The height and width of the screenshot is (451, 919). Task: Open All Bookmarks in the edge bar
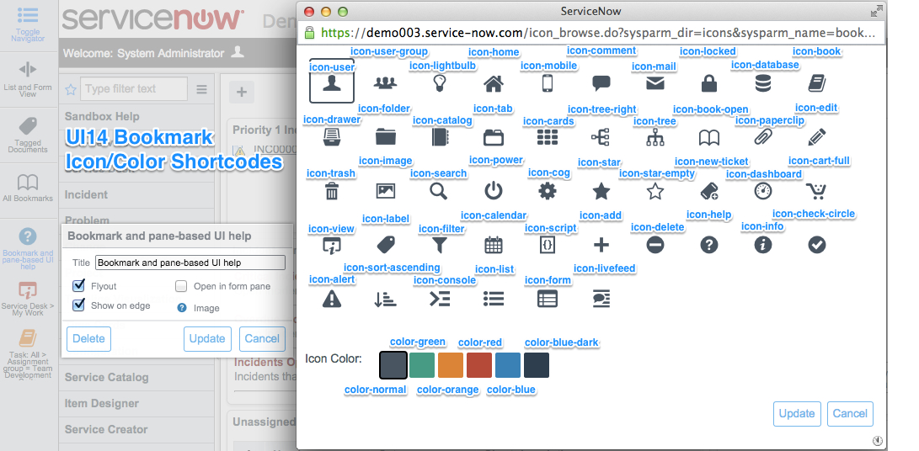click(28, 187)
